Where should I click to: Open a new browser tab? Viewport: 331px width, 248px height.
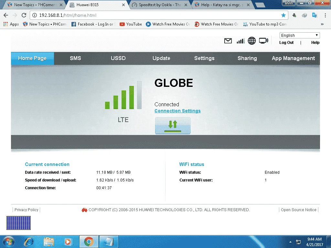(260, 5)
